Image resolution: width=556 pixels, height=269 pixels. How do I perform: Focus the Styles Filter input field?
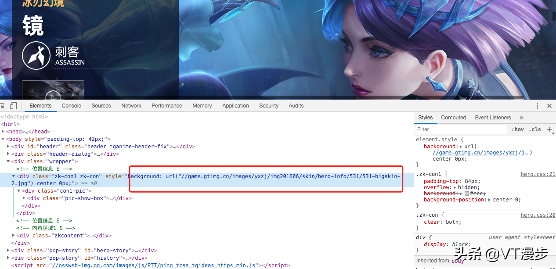(461, 129)
